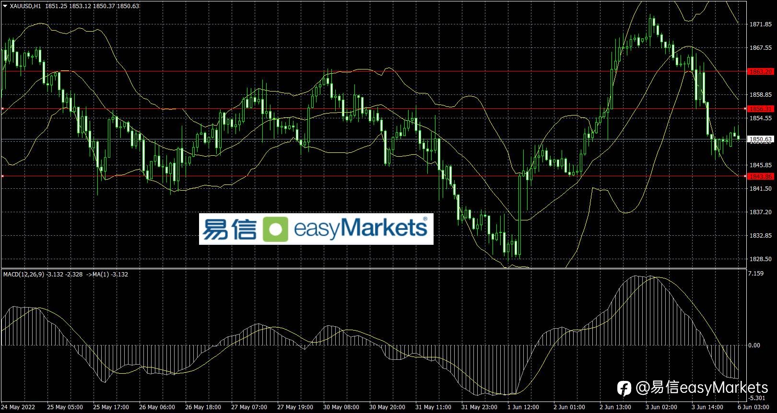
Task: Select the XAUUSD,H1 chart title
Action: tap(25, 6)
